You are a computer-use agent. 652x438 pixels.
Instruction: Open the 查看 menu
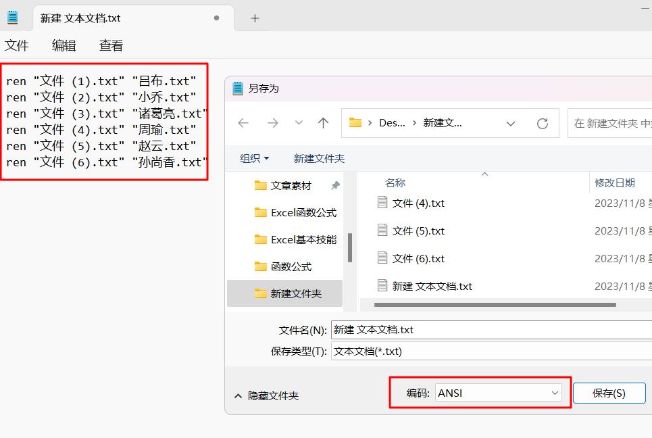tap(111, 45)
